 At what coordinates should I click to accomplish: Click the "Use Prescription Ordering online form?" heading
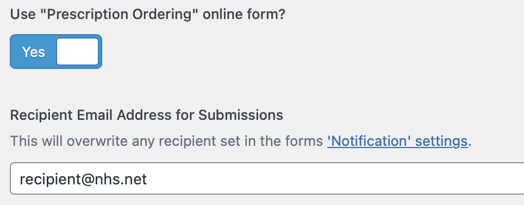[x=148, y=15]
